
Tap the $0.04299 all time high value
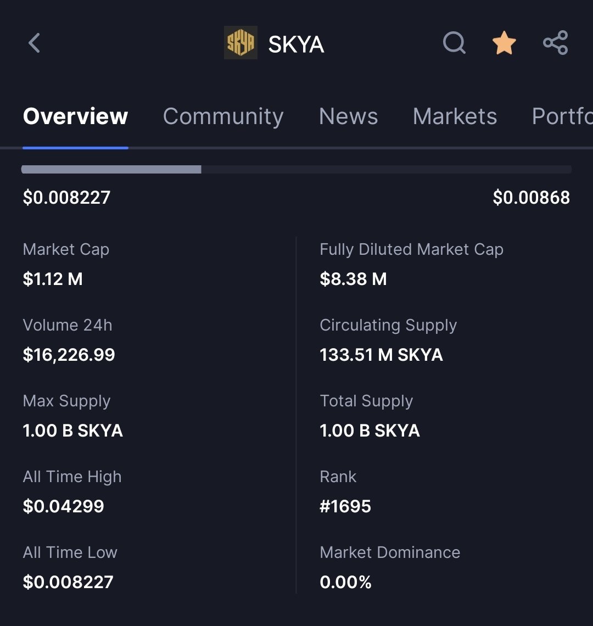pyautogui.click(x=64, y=507)
